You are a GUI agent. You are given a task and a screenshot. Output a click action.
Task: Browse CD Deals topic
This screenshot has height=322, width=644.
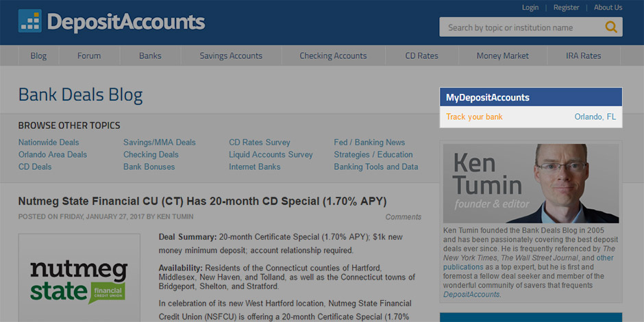coord(35,166)
